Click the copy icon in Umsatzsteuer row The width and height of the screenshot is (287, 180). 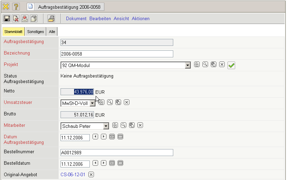tap(118, 102)
